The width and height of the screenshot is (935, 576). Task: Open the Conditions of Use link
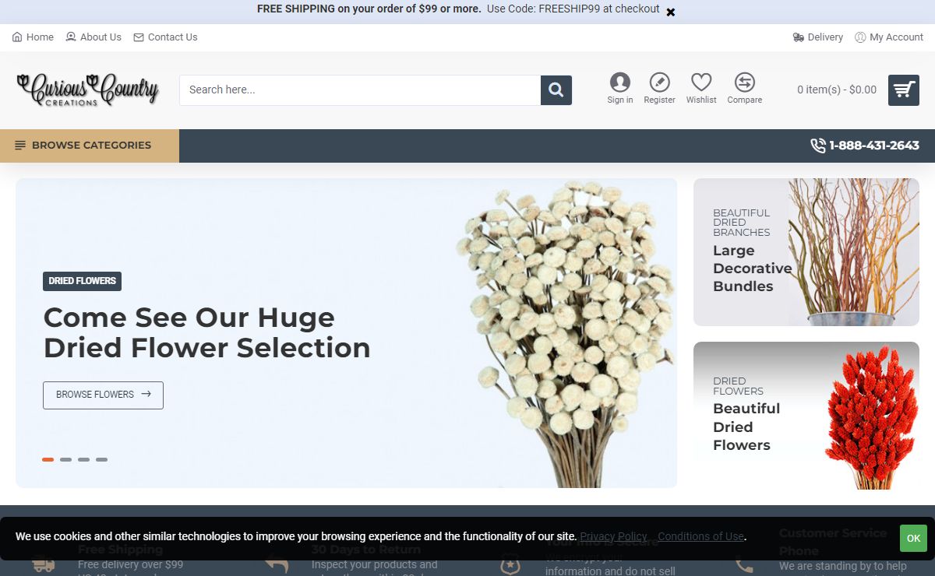click(700, 536)
